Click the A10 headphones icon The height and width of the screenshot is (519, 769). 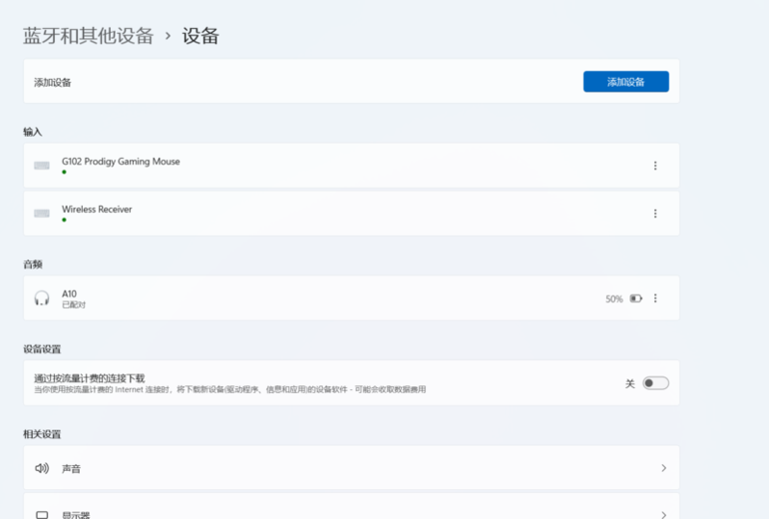[41, 298]
